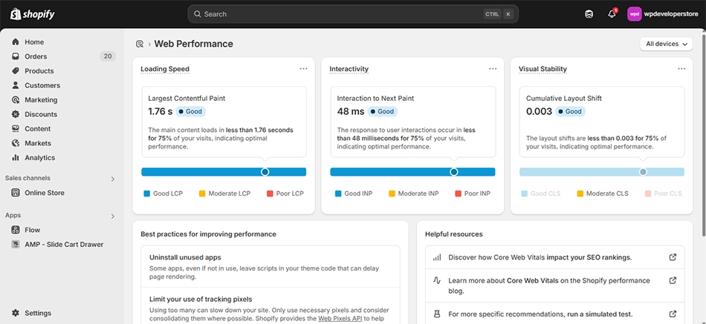Toggle Poor INP legend item

[473, 194]
